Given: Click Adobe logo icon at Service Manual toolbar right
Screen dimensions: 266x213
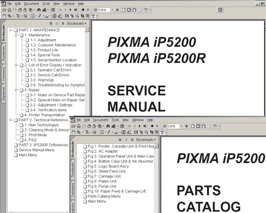Looking at the screenshot, I should [220, 10].
